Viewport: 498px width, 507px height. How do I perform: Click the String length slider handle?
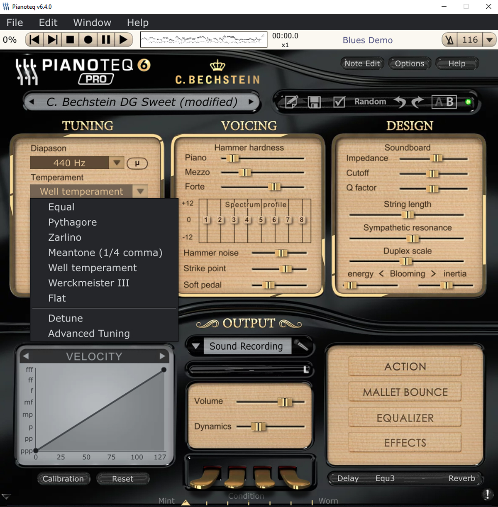(x=408, y=214)
